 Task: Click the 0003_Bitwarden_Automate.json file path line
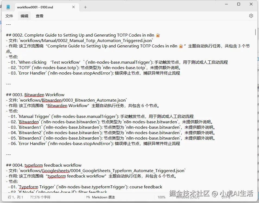coord(67,100)
